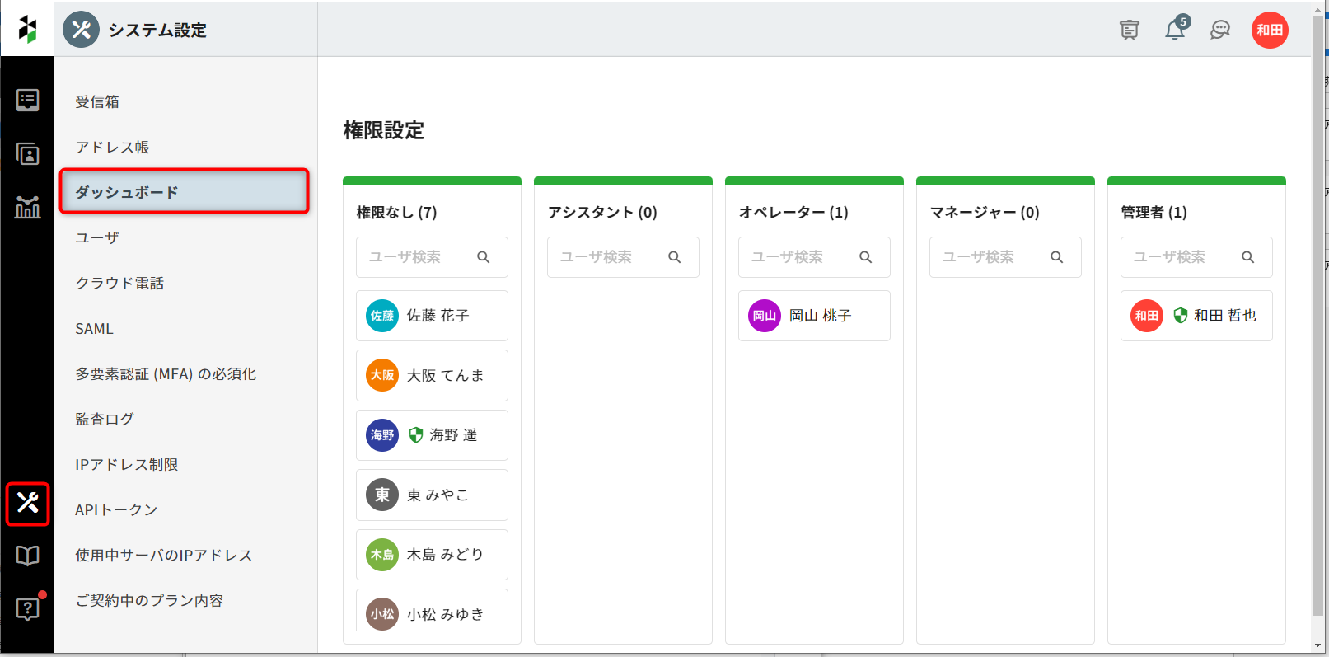Screen dimensions: 1329x657
Task: Open the address book icon in left rail
Action: (x=27, y=154)
